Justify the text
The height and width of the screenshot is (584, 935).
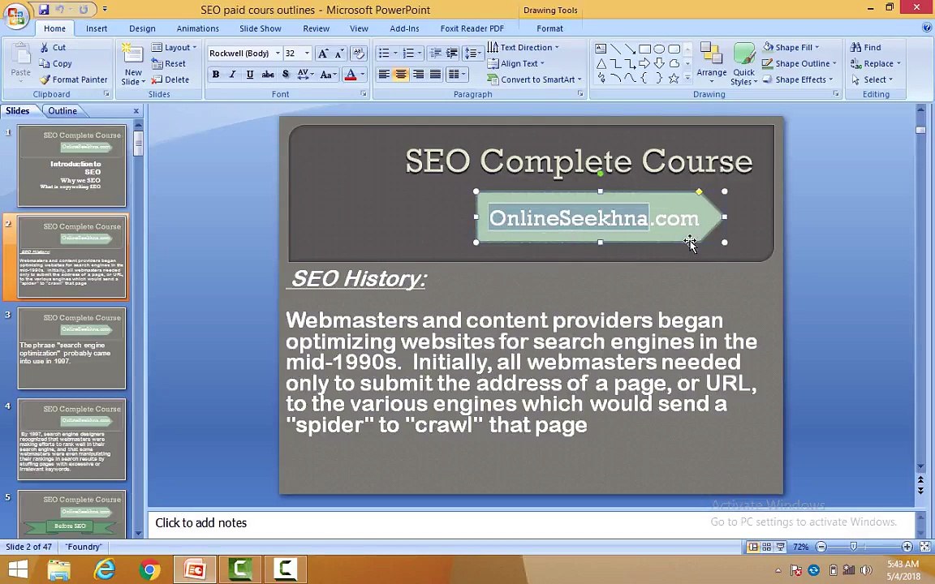click(435, 74)
